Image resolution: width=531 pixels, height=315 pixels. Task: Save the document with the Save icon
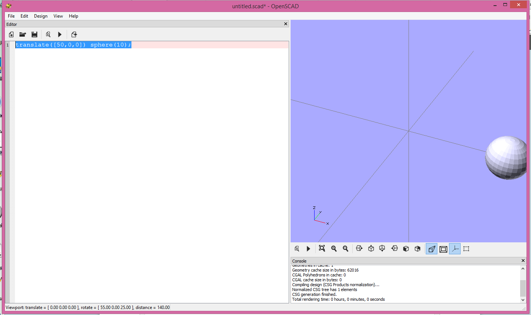coord(34,34)
